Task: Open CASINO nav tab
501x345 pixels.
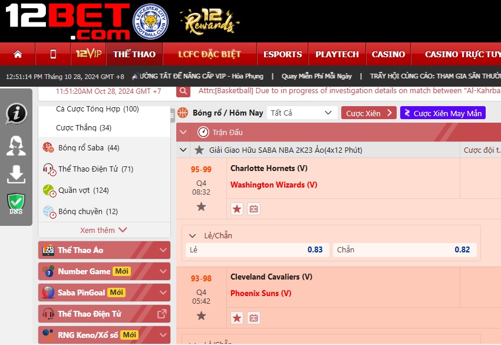Action: 388,54
